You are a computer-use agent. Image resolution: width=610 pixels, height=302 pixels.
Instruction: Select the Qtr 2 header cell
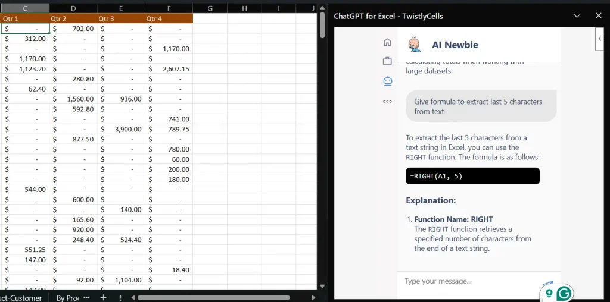pyautogui.click(x=73, y=18)
